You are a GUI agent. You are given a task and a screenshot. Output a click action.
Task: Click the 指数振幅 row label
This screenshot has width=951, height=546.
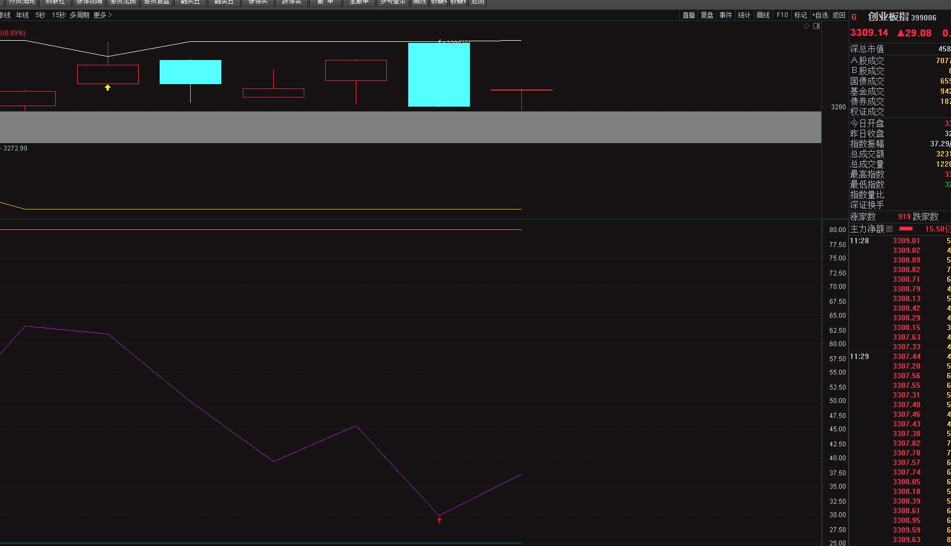[867, 144]
